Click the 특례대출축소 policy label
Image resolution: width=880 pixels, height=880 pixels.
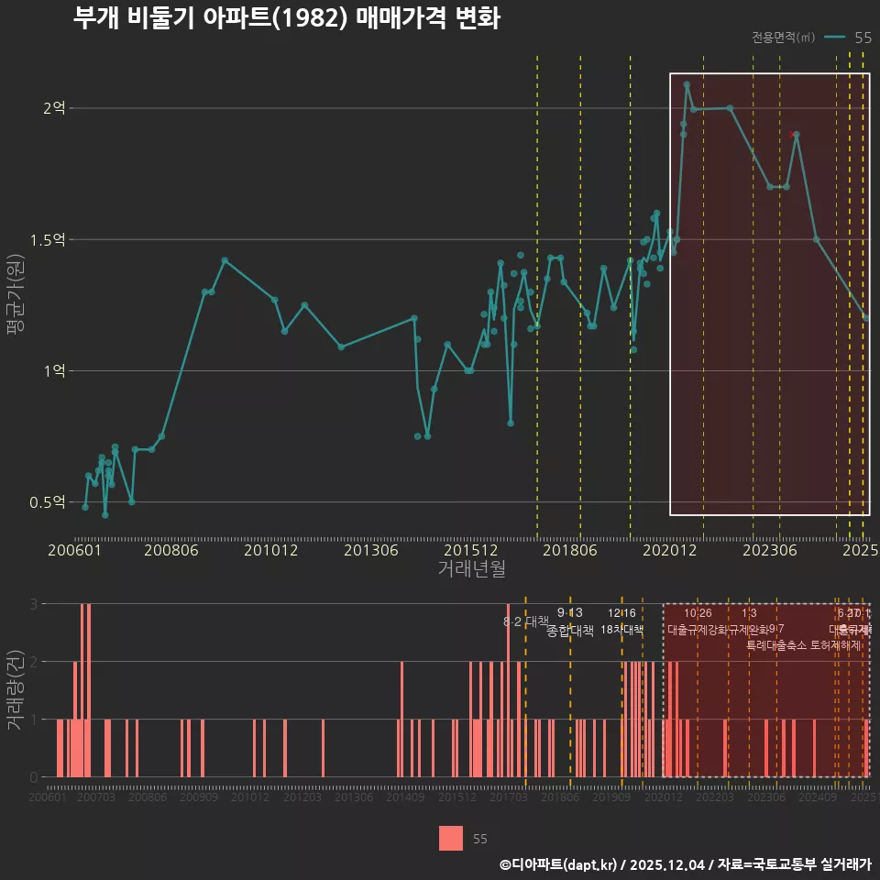click(x=776, y=645)
